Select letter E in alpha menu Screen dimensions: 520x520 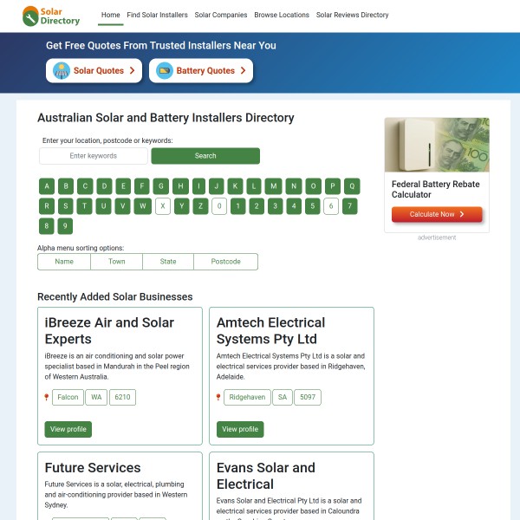pyautogui.click(x=123, y=186)
